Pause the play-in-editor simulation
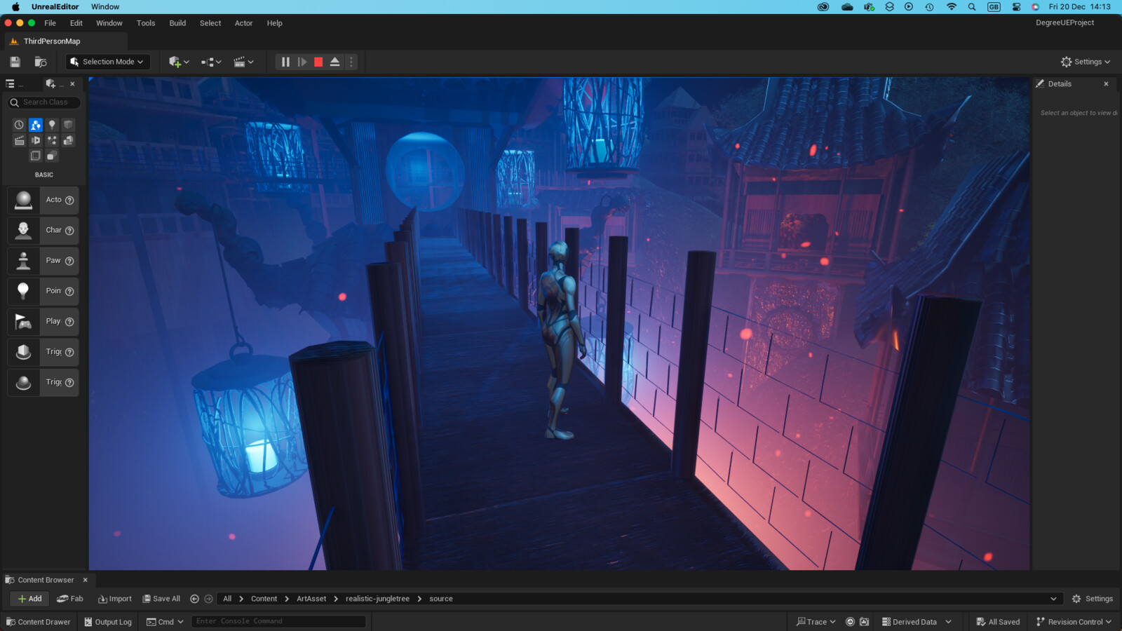The image size is (1122, 631). coord(285,62)
